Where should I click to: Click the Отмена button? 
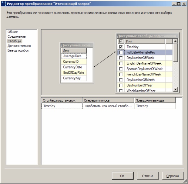pos(148,176)
